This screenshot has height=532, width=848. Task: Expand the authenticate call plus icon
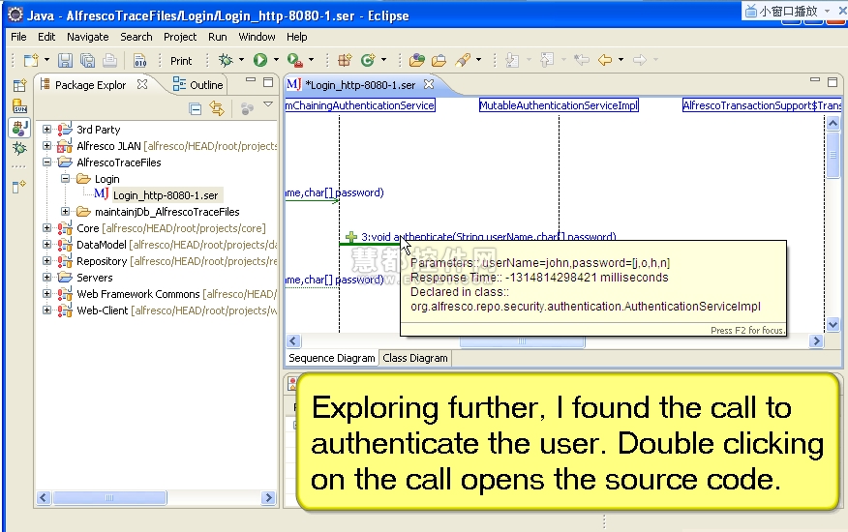[351, 237]
